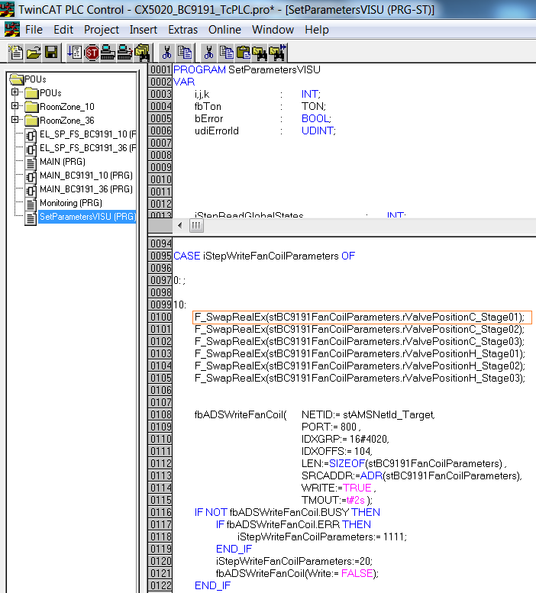Select Monitoring (PRG) in the tree

[69, 203]
